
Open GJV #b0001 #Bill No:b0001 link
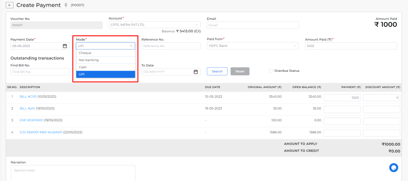coord(41,132)
